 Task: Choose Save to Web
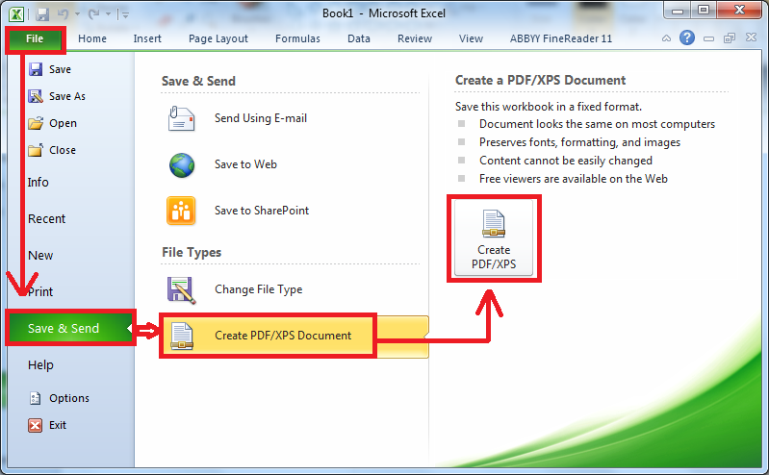click(245, 164)
